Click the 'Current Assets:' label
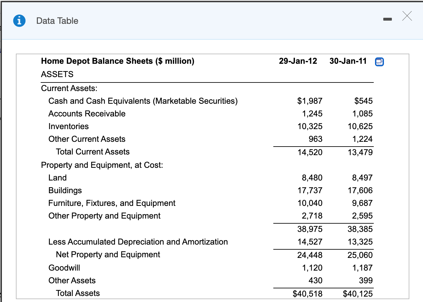423x302 pixels. pos(69,88)
